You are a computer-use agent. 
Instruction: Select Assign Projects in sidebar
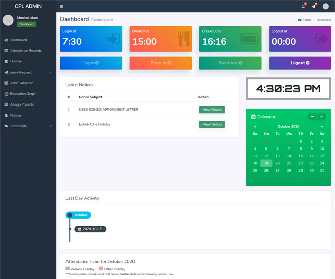[22, 104]
